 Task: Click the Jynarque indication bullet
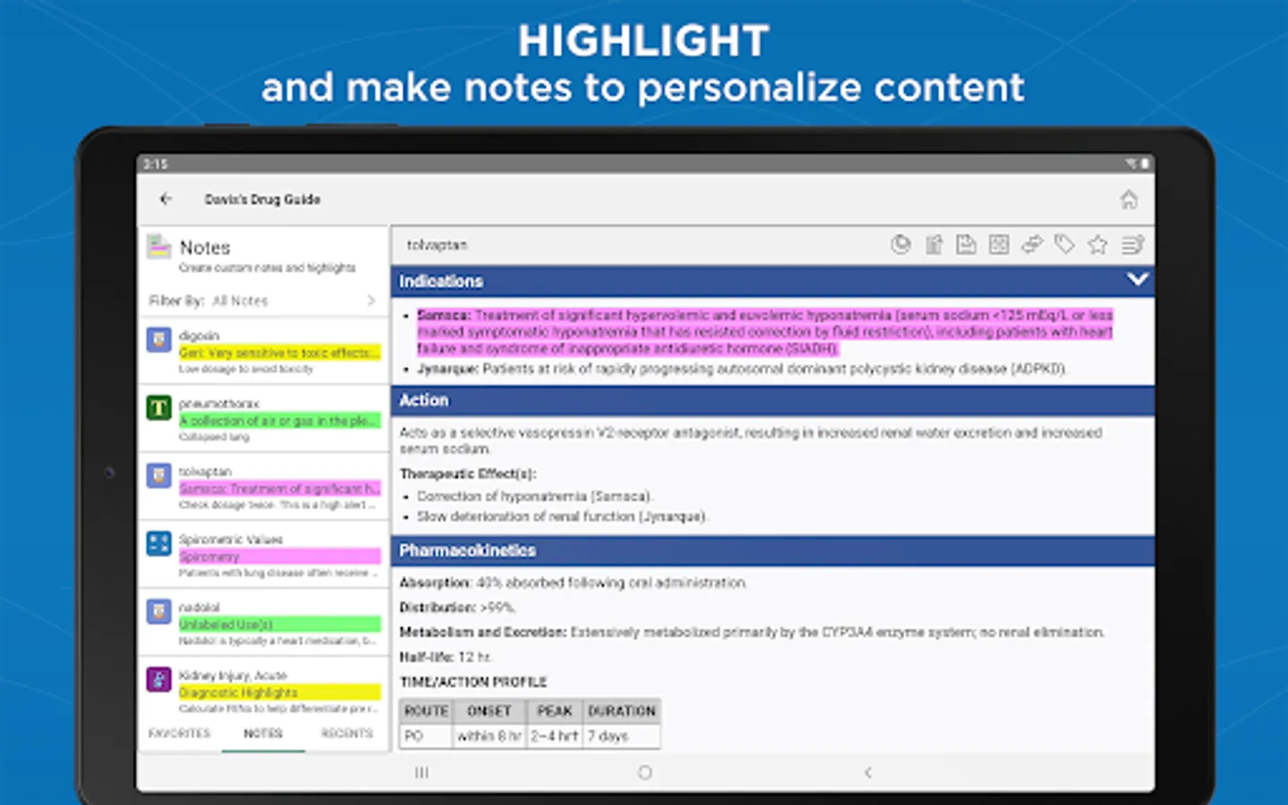coord(741,369)
